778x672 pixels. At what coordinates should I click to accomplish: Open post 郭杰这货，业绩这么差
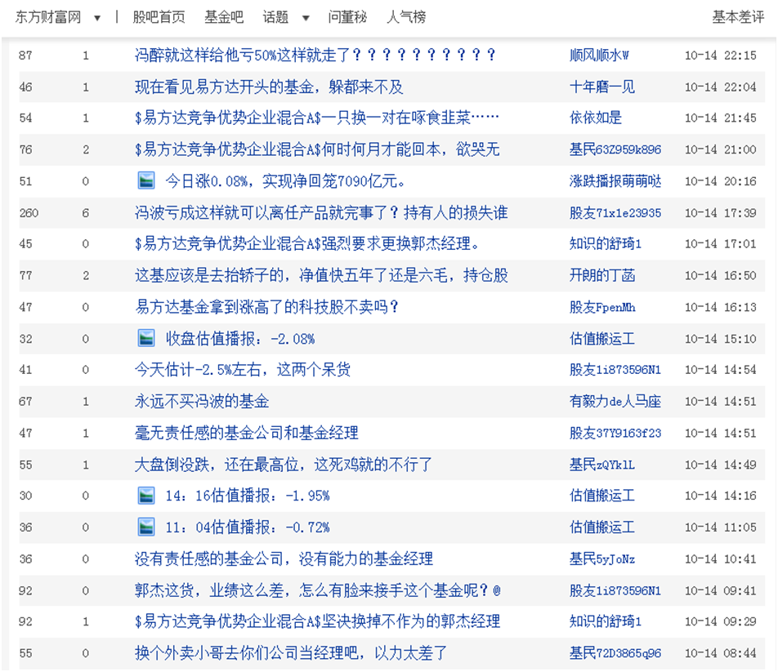(318, 590)
